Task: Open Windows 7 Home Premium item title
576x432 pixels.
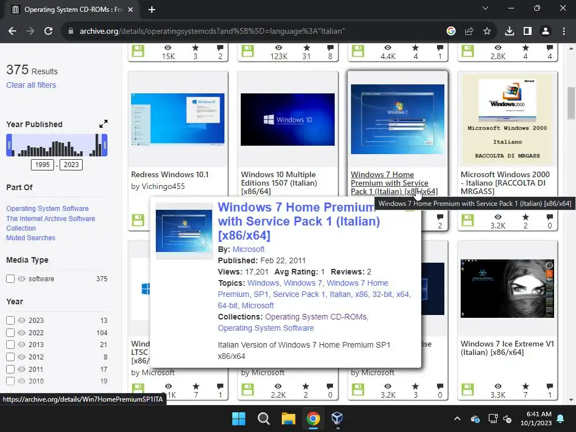Action: 394,183
